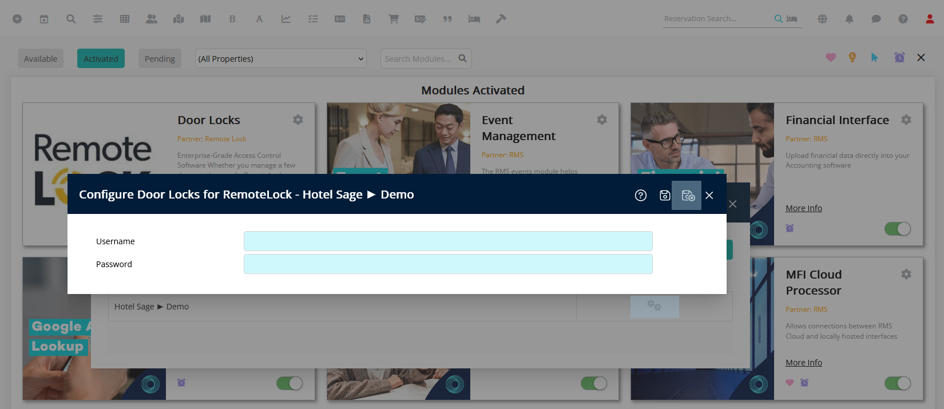Toggle the Financial Interface module switch
944x409 pixels.
pos(898,229)
